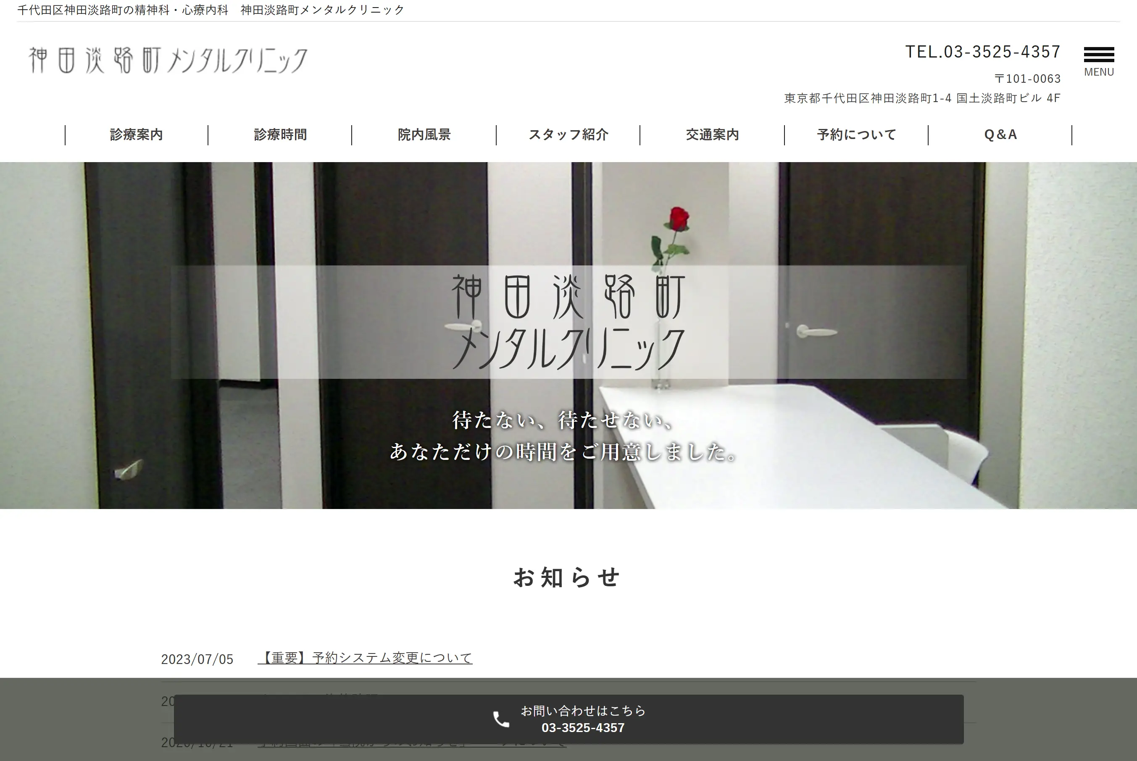Open the 交通案内 navigation item

712,134
